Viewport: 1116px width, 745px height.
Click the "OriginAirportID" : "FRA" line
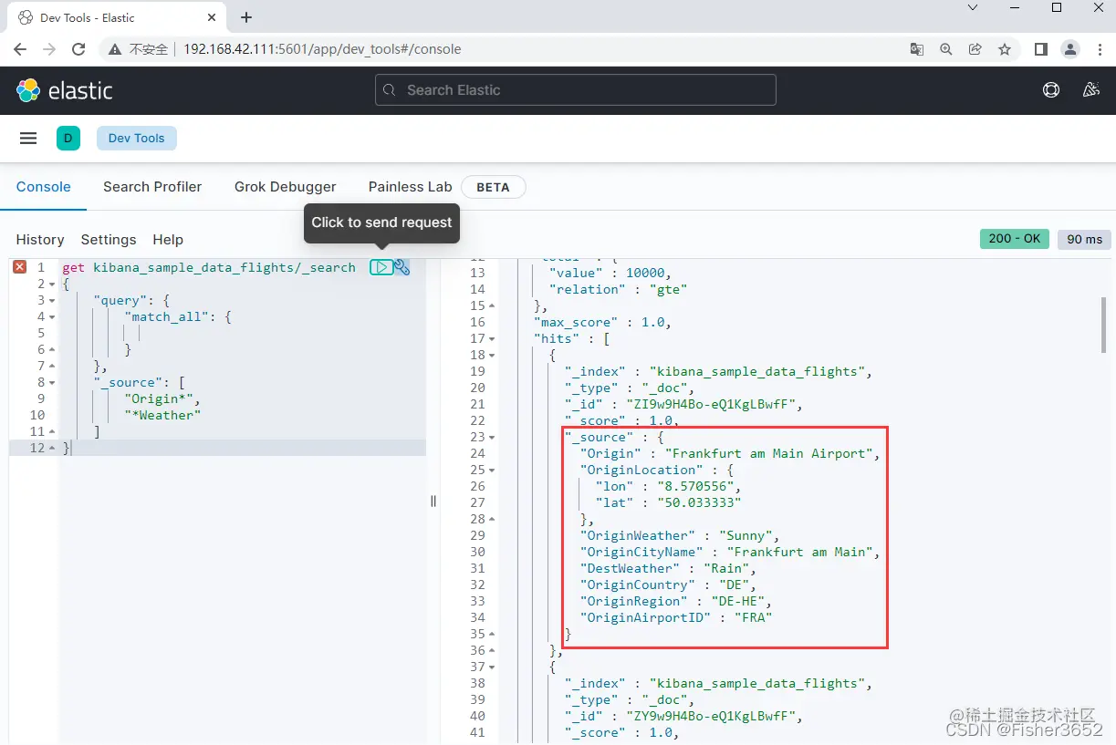pos(676,617)
